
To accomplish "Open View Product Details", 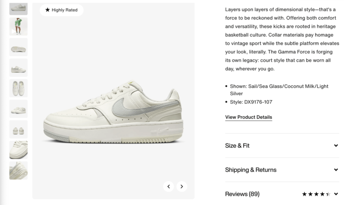I will [248, 117].
